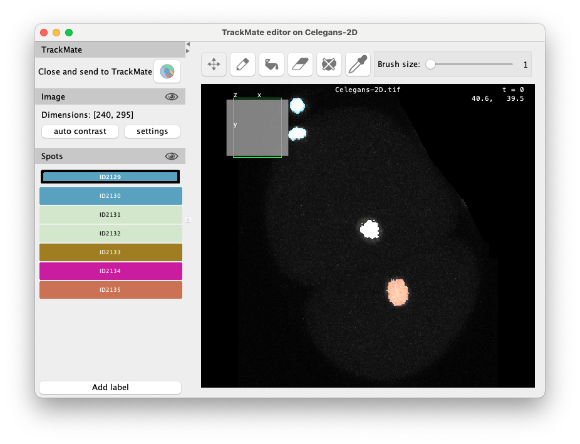Image resolution: width=580 pixels, height=444 pixels.
Task: Select spot label ID2129
Action: (110, 177)
